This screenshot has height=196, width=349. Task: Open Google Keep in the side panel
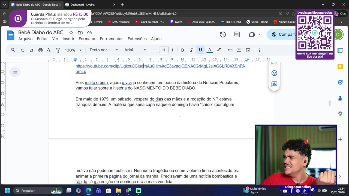(x=340, y=67)
